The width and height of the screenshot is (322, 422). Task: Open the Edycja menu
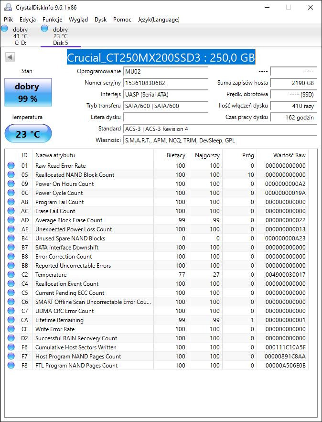[x=28, y=20]
